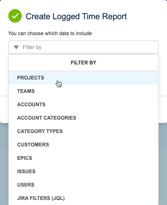The width and height of the screenshot is (167, 205).
Task: Choose ISSUES in the filter menu
Action: point(83,172)
